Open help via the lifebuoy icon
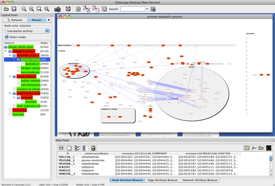This screenshot has width=275, height=186. pyautogui.click(x=68, y=9)
